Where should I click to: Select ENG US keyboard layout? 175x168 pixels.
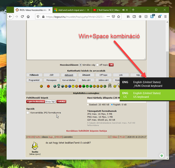pyautogui.click(x=147, y=95)
